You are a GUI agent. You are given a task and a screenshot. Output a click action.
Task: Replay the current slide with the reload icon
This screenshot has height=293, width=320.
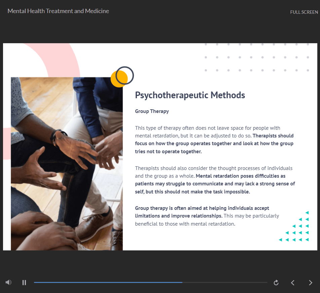tap(276, 283)
